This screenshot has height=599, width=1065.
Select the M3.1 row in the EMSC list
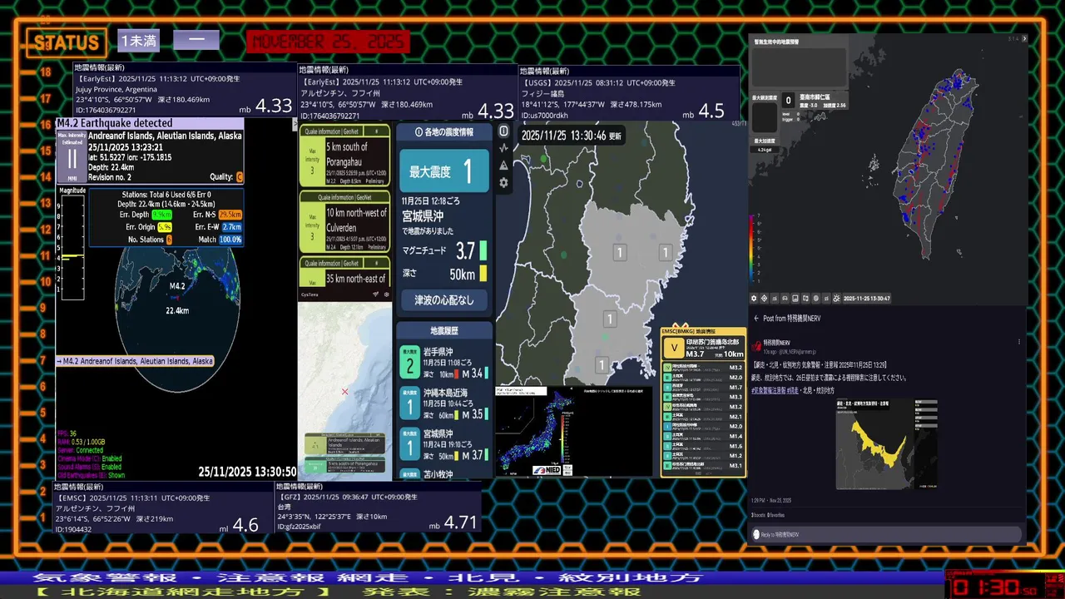703,465
